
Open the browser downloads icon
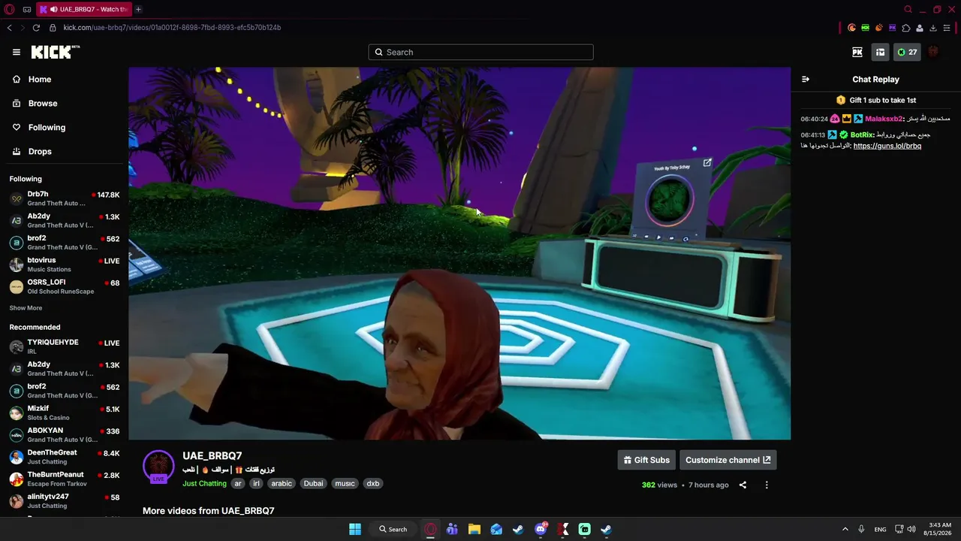(932, 28)
